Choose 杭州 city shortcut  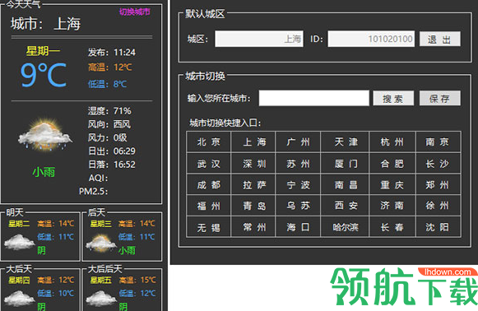(x=392, y=142)
